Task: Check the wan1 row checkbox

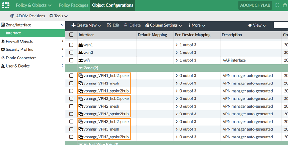Action: (71, 45)
